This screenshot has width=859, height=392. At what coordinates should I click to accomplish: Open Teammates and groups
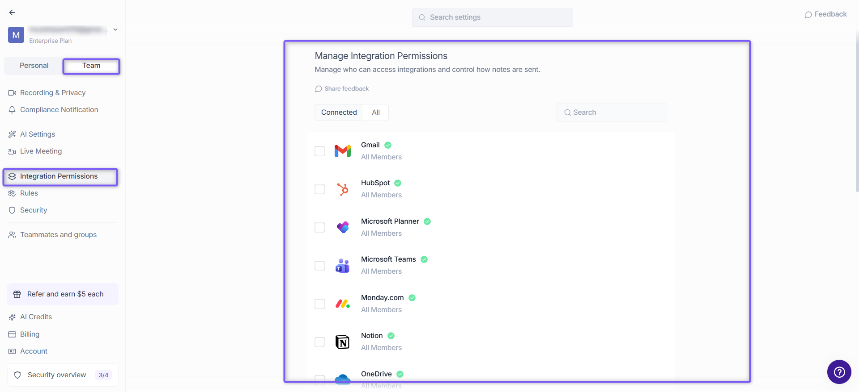click(58, 234)
